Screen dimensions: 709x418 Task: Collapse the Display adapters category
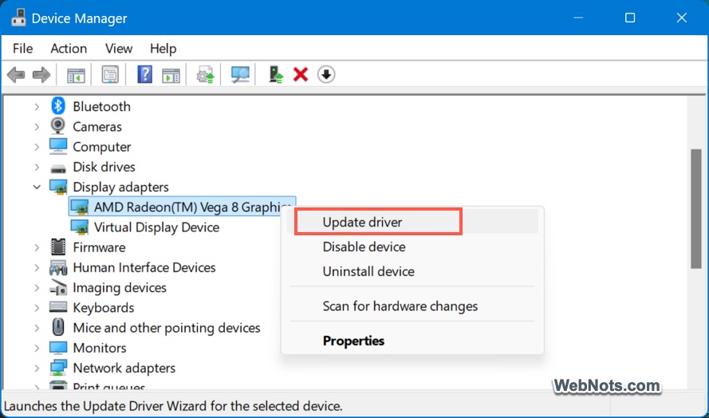pyautogui.click(x=37, y=187)
